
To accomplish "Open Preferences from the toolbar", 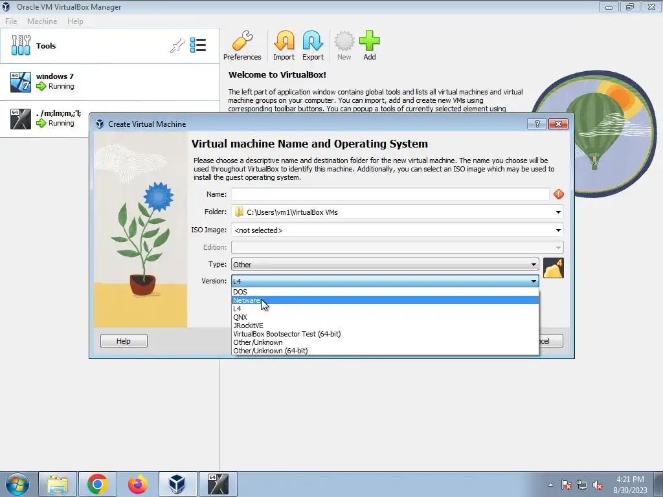I will [242, 46].
